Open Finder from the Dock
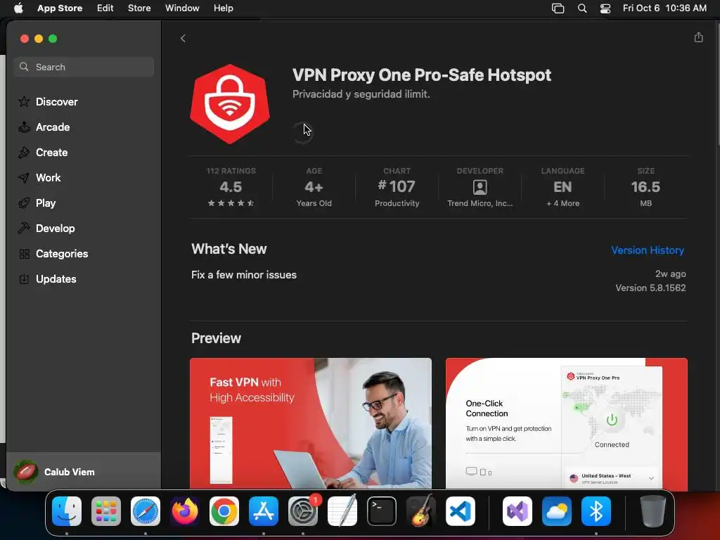This screenshot has height=540, width=720. (67, 511)
